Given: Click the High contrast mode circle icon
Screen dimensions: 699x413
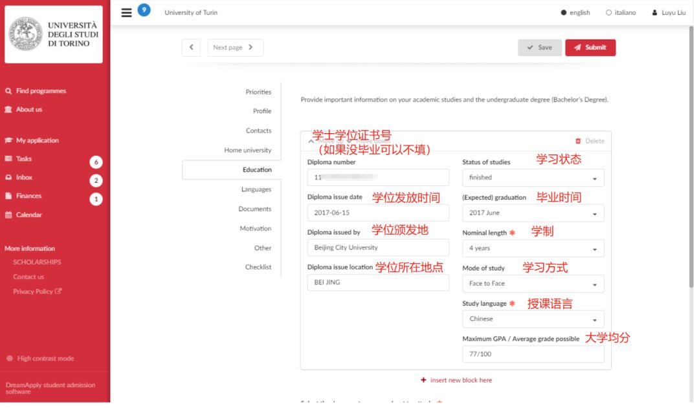Looking at the screenshot, I should coord(9,358).
